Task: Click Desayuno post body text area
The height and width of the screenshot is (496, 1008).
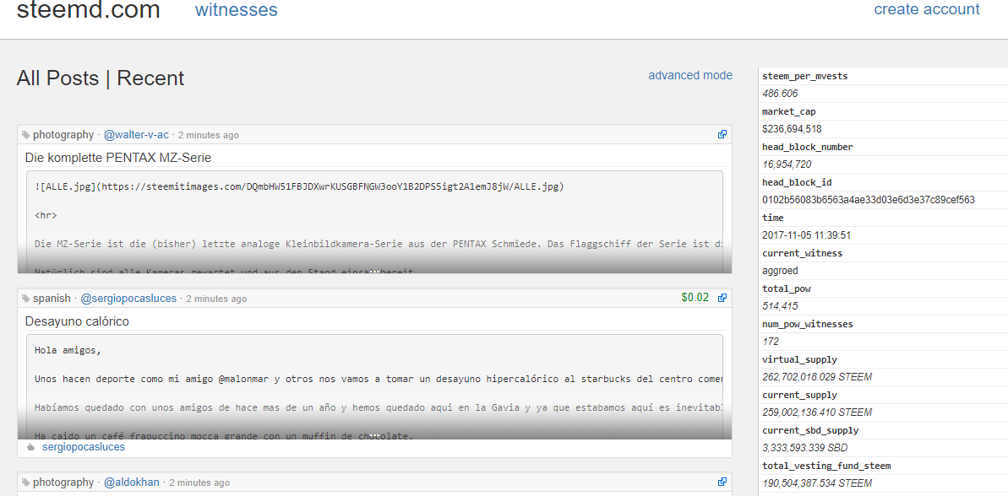Action: point(374,386)
